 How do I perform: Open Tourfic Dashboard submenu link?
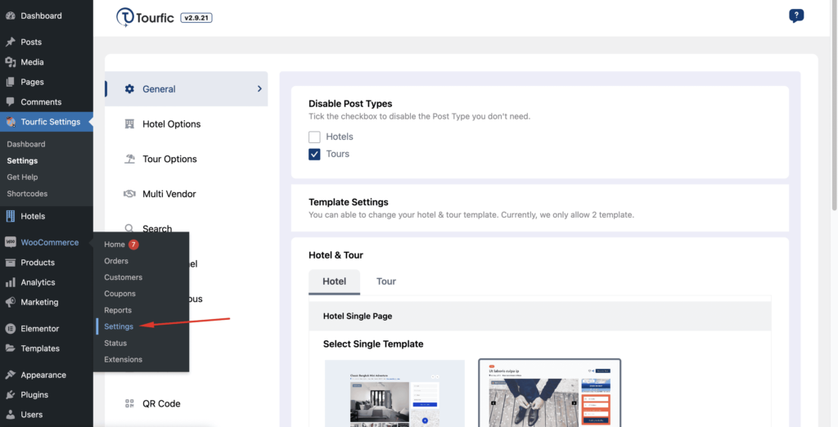tap(25, 144)
